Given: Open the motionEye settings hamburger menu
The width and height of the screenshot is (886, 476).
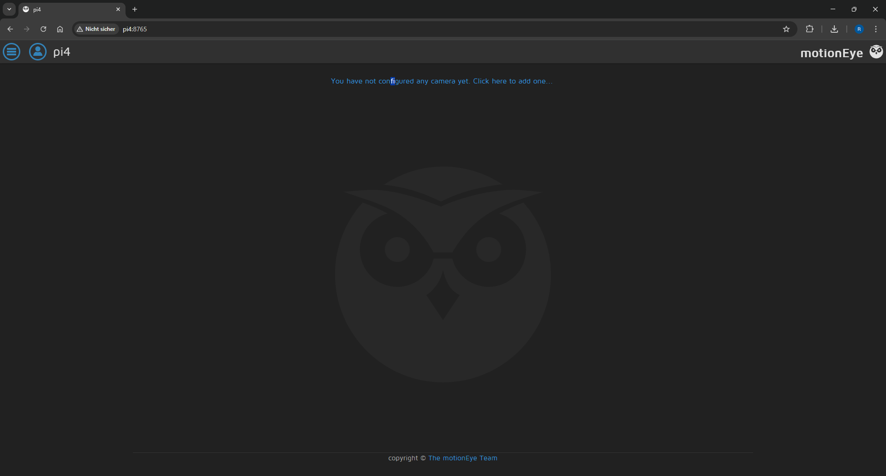Looking at the screenshot, I should [12, 52].
